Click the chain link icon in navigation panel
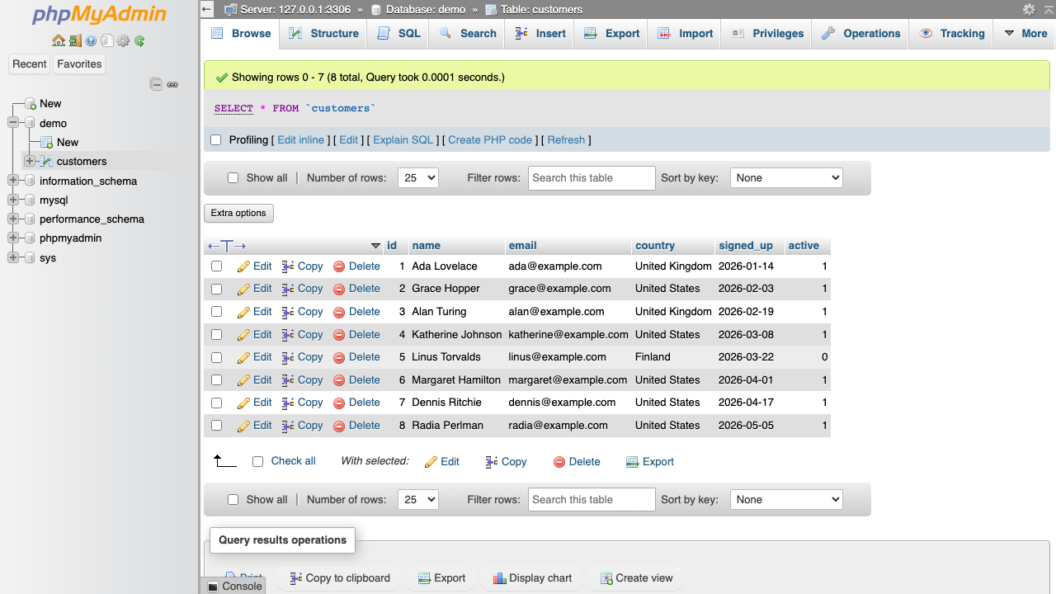The width and height of the screenshot is (1056, 594). [x=172, y=84]
